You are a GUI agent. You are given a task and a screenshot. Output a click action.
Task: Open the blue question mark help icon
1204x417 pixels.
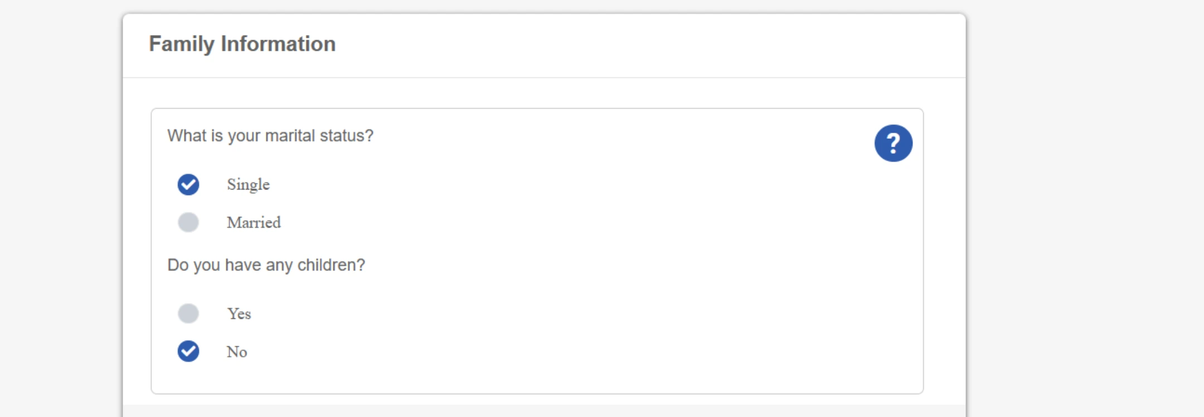coord(893,143)
